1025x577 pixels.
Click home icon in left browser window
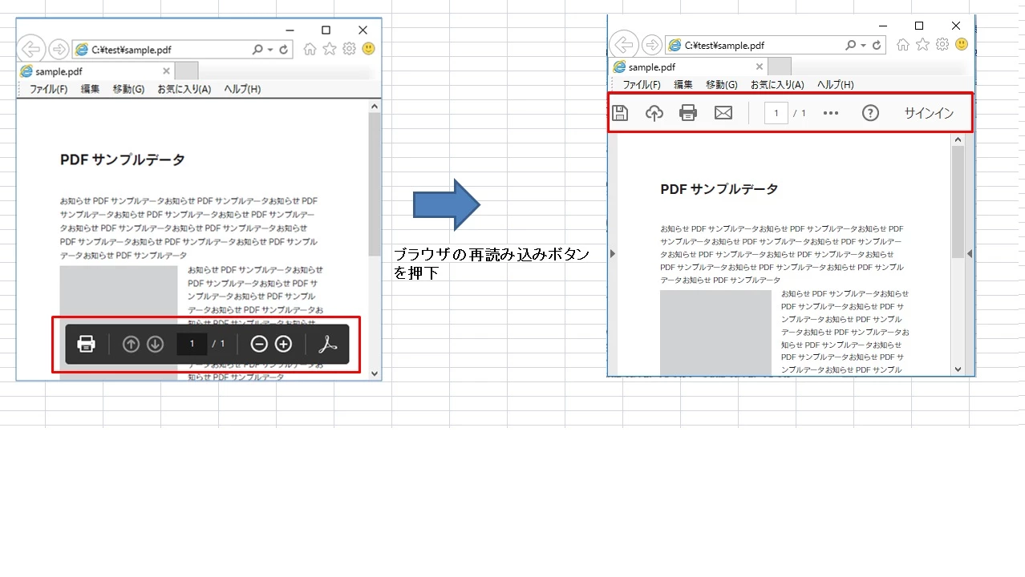pos(310,49)
